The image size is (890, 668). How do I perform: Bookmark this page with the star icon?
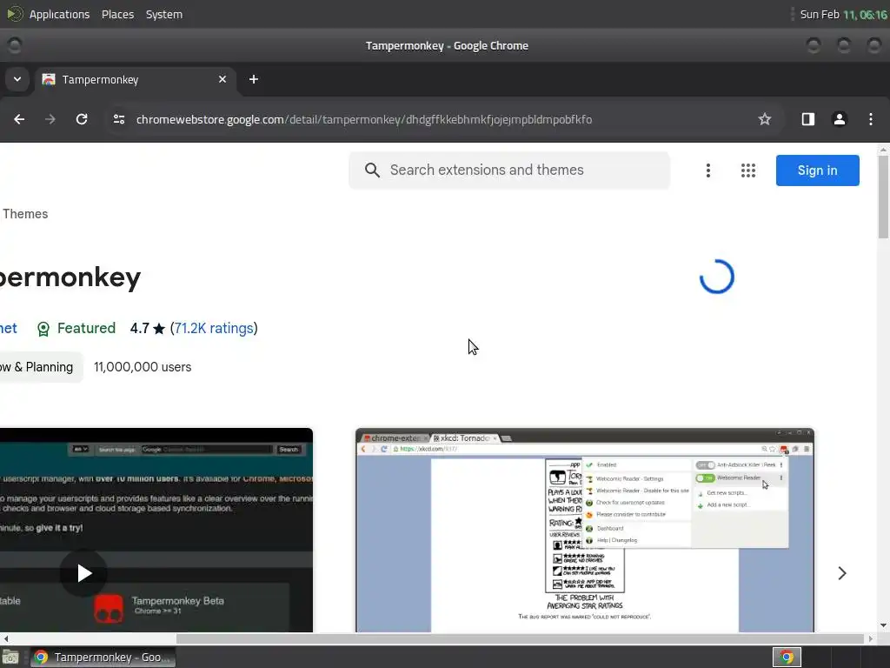(765, 119)
